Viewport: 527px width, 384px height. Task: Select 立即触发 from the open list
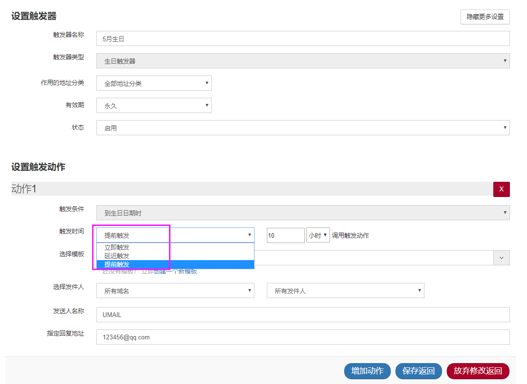pyautogui.click(x=117, y=247)
